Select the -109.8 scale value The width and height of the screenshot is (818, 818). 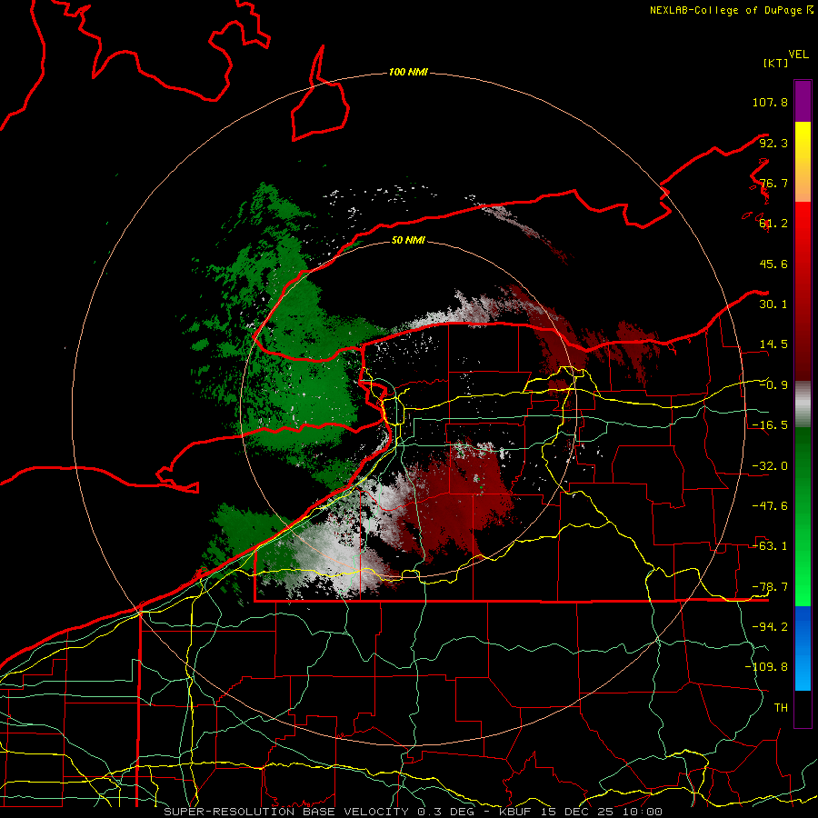pos(766,667)
